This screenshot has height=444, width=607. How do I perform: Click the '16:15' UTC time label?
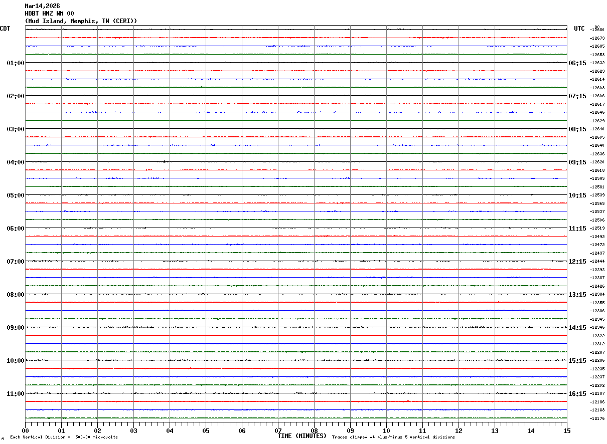[577, 394]
